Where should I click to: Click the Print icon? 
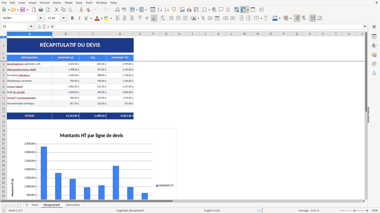pyautogui.click(x=41, y=10)
